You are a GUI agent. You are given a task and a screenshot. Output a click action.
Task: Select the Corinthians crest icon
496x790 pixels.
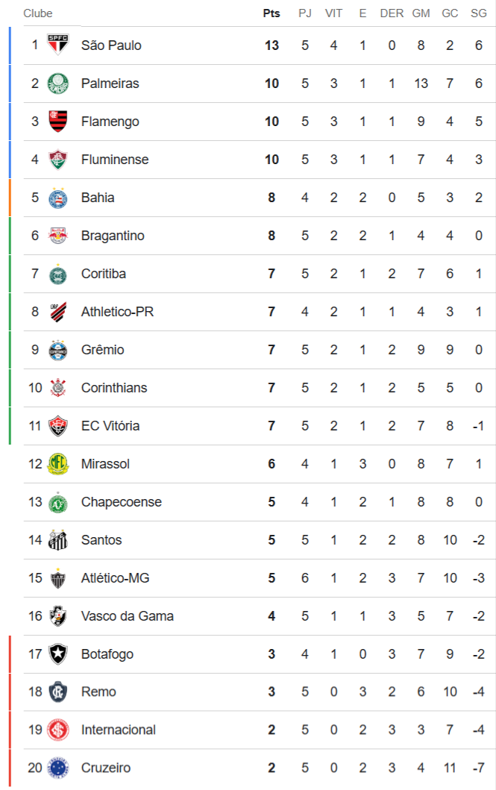pos(57,388)
